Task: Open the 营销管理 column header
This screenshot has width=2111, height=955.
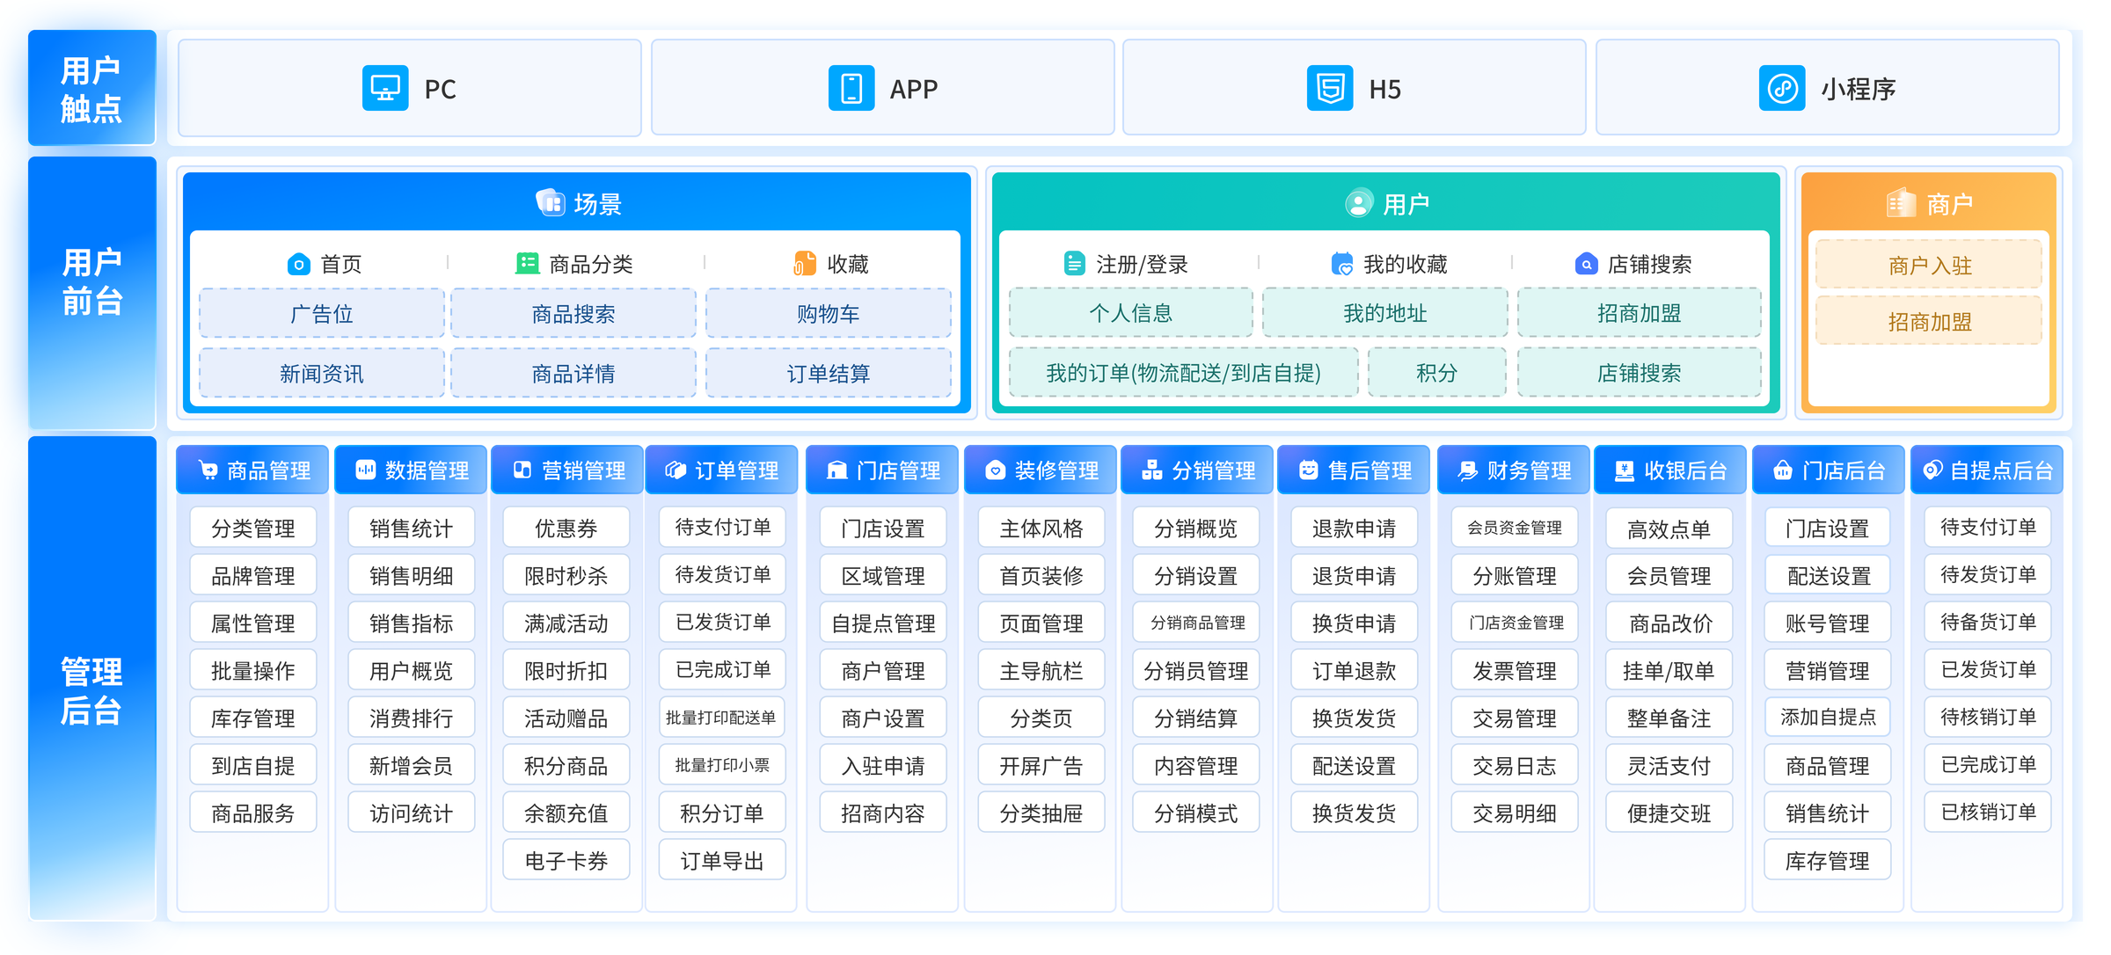Action: tap(566, 470)
